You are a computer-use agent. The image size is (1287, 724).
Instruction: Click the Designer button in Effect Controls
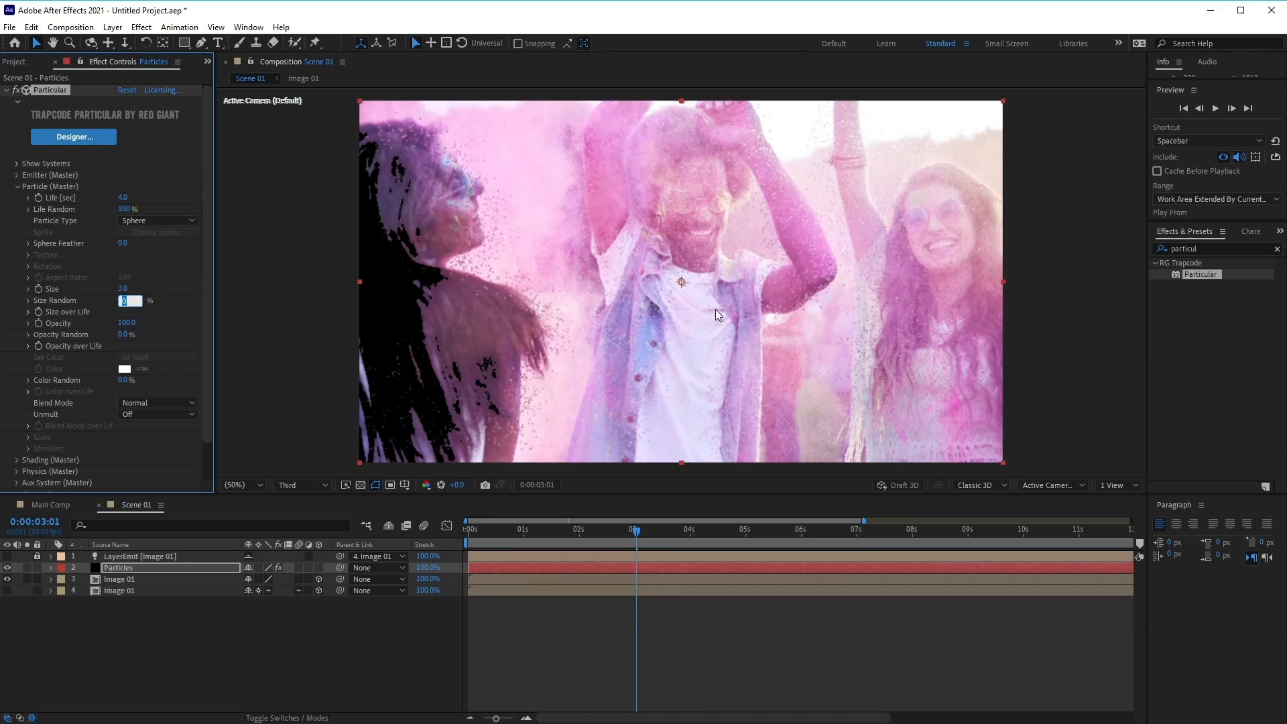pyautogui.click(x=74, y=137)
